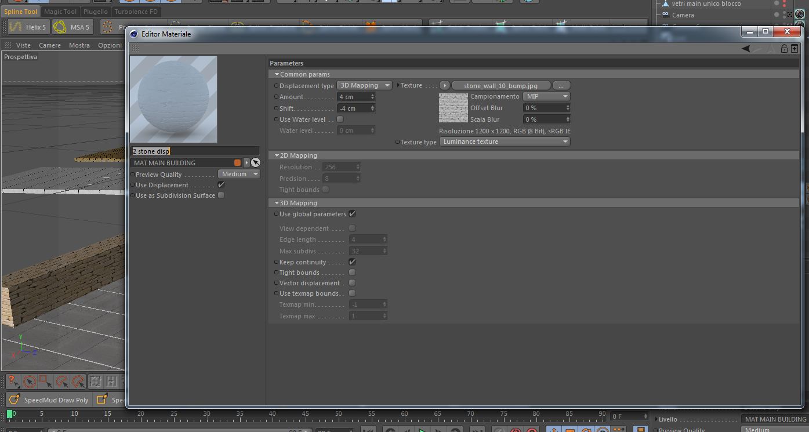This screenshot has width=809, height=432.
Task: Enable Use as Subdivision Surface checkbox
Action: click(x=221, y=195)
